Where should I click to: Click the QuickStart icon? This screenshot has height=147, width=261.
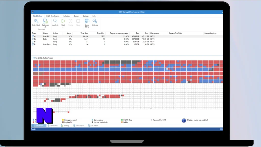click(36, 21)
